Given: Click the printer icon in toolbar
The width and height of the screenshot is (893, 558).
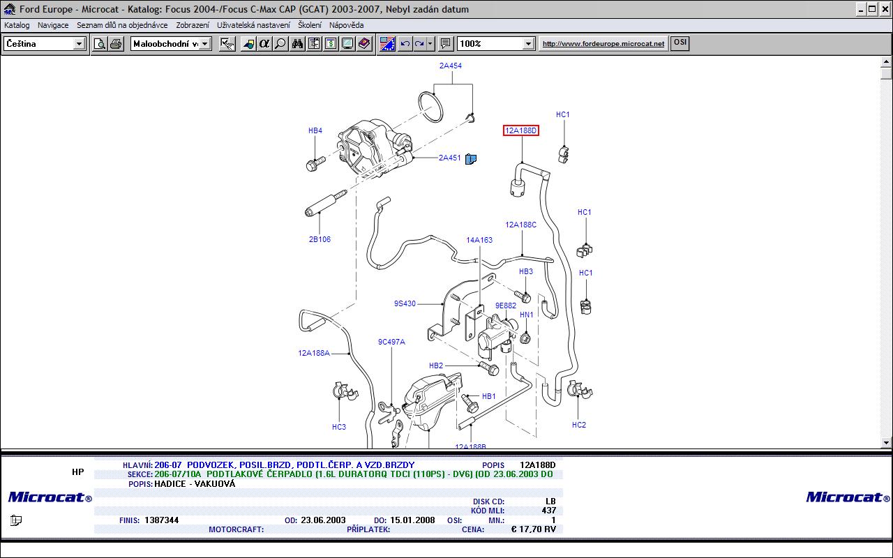Looking at the screenshot, I should point(116,44).
